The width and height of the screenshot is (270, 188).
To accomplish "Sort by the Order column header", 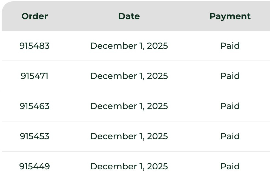I will 35,16.
